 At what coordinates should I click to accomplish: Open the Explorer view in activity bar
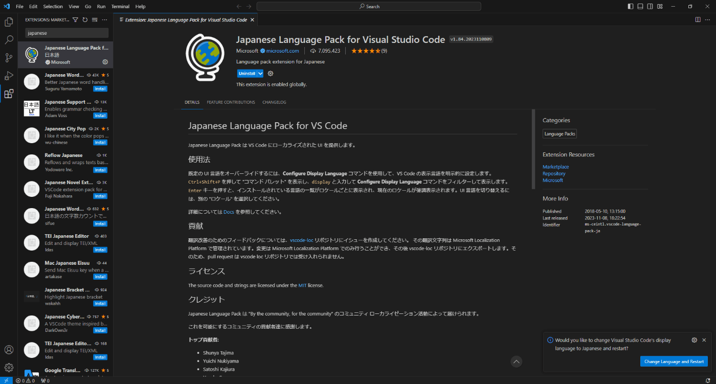click(x=9, y=22)
